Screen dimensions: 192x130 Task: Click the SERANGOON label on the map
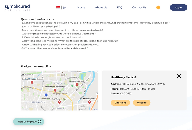38,102
